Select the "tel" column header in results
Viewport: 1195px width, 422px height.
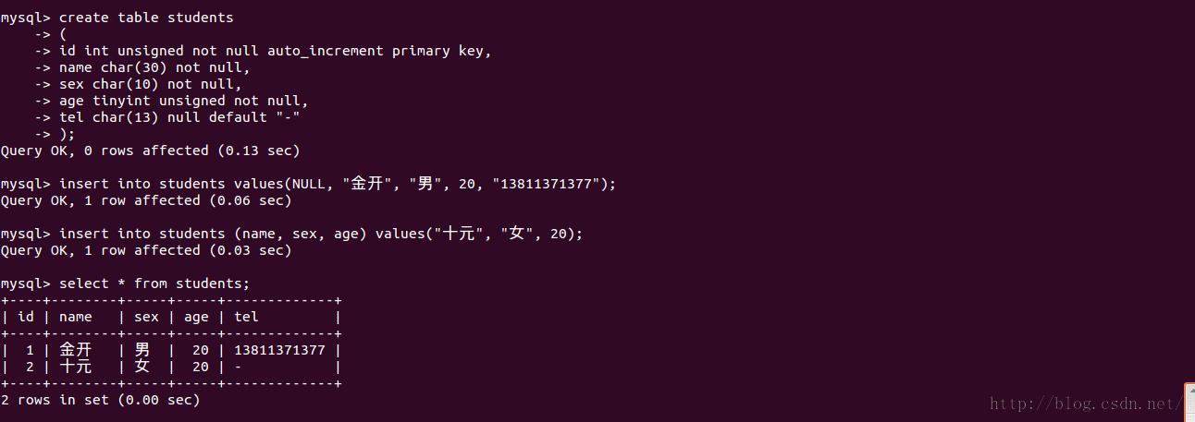246,317
